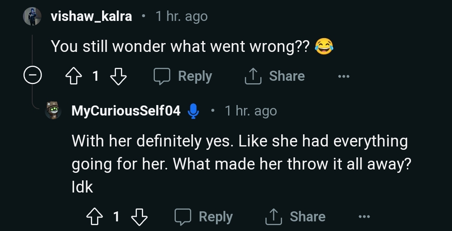Reply to vishaw_kalra's comment
This screenshot has height=231, width=452.
click(183, 76)
